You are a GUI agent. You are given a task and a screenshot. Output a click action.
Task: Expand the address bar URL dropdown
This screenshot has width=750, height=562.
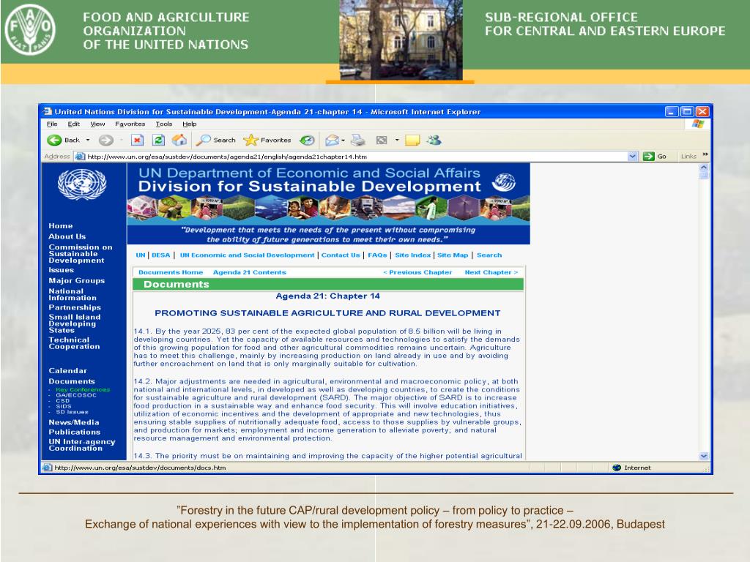[632, 157]
